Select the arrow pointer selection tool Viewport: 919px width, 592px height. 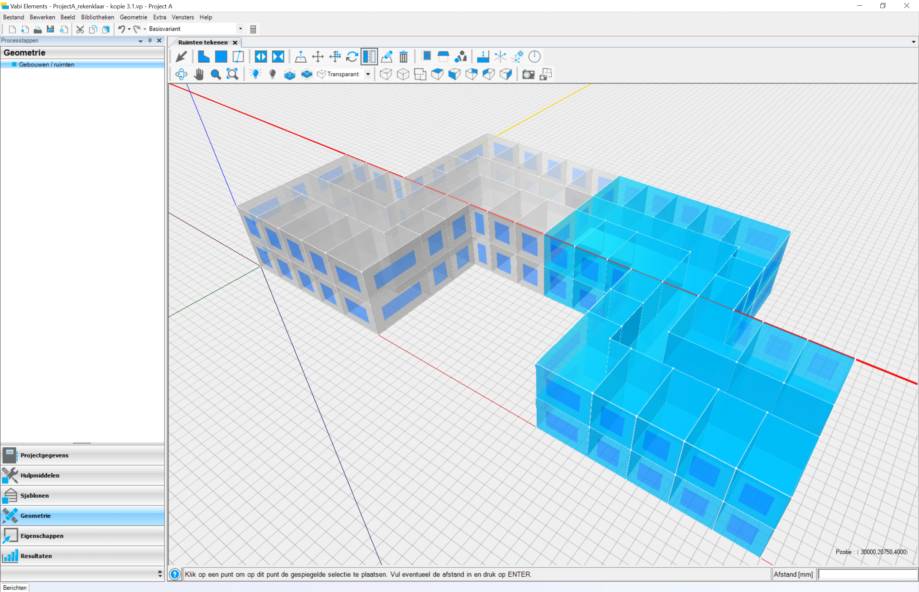click(181, 57)
